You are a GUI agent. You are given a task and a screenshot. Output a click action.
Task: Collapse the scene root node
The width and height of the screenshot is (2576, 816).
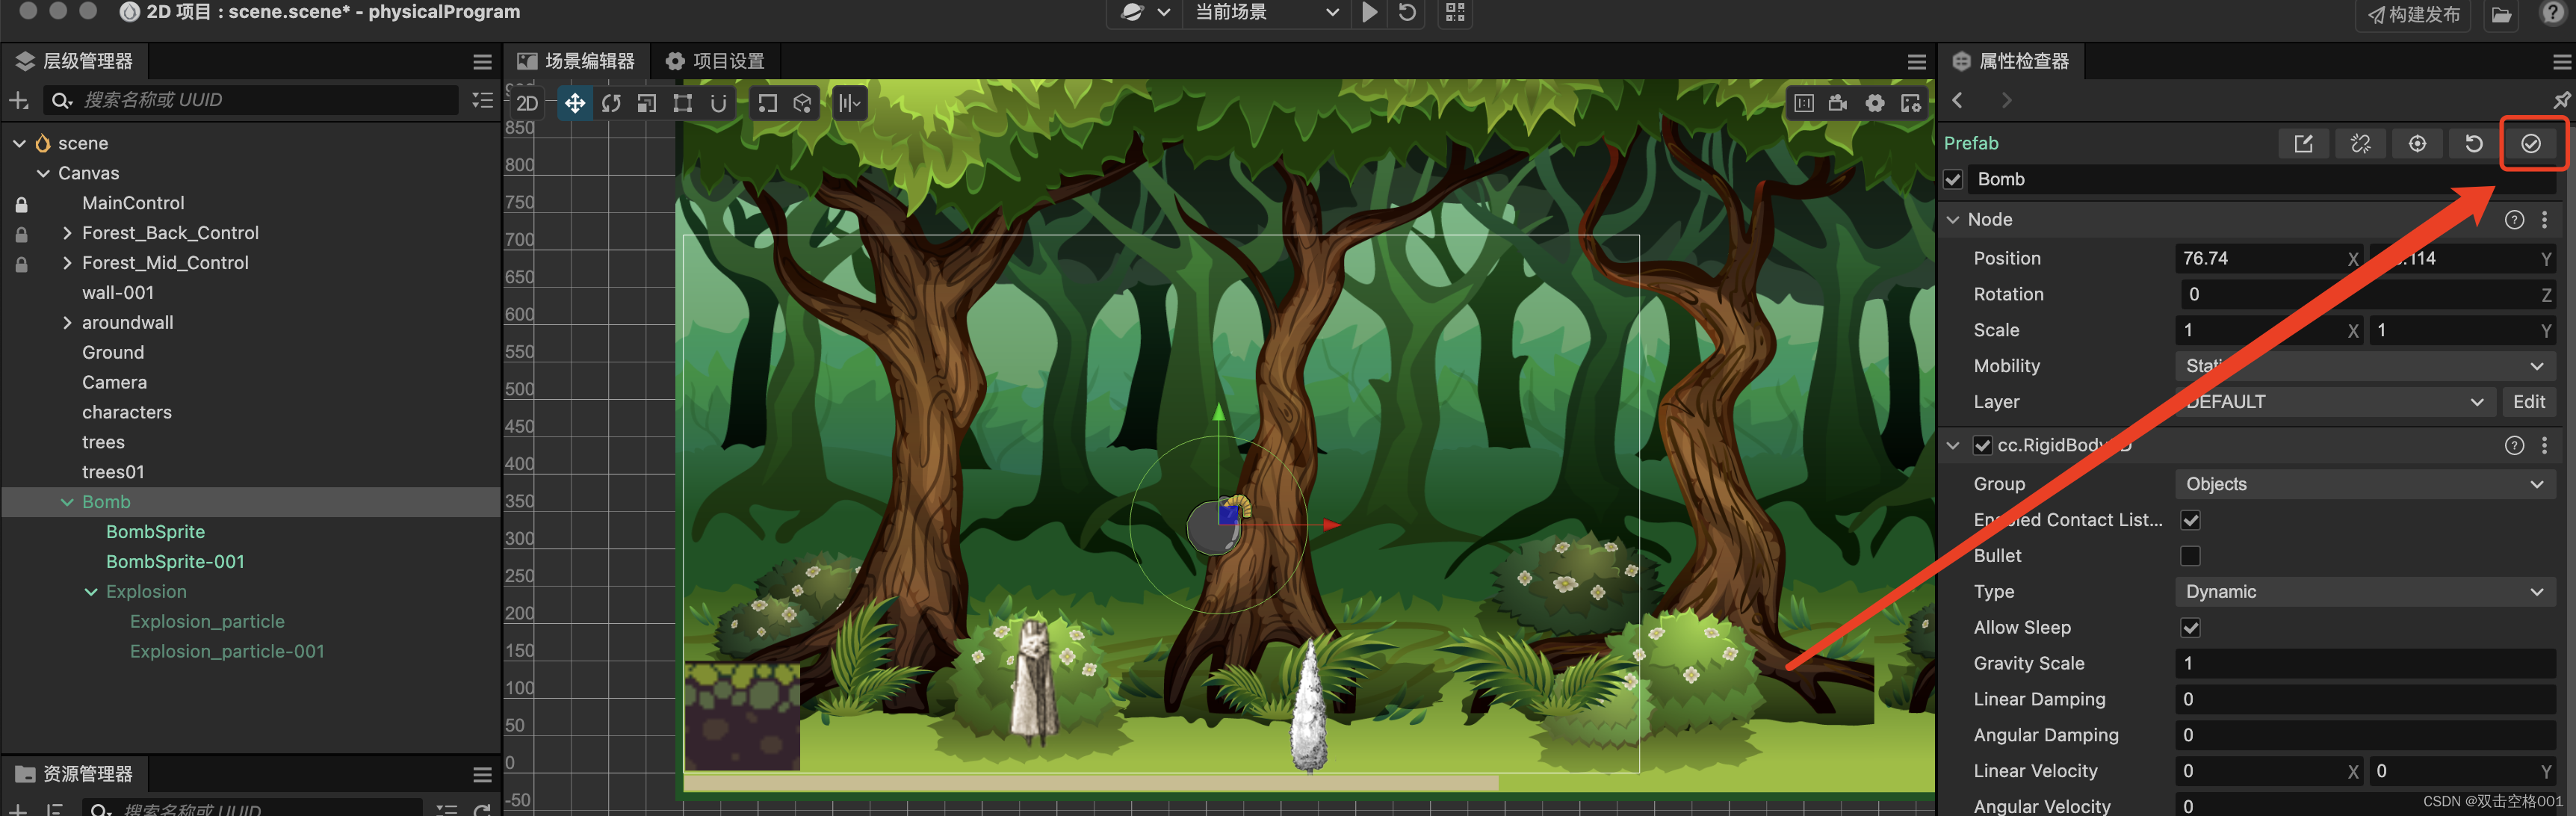(19, 144)
